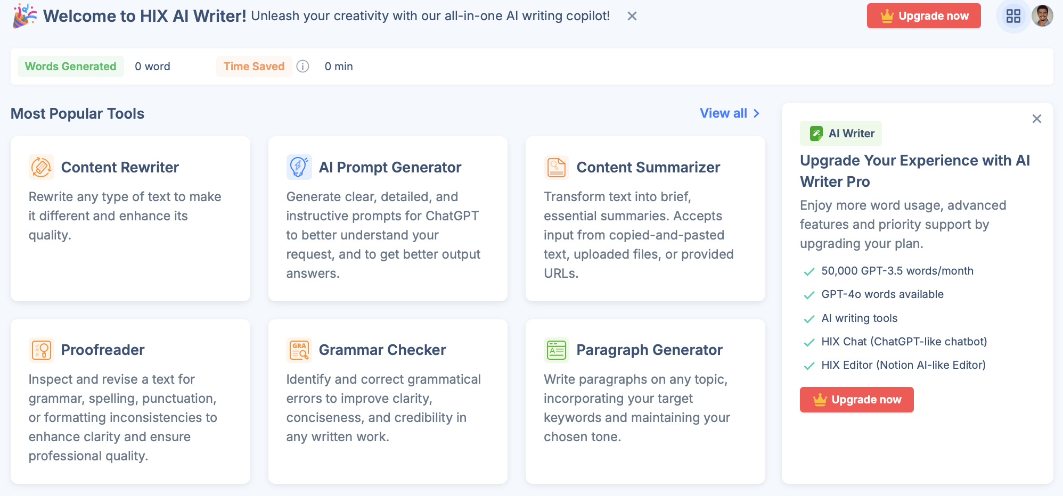The height and width of the screenshot is (496, 1063).
Task: Open the AI Prompt Generator lightbulb icon
Action: pyautogui.click(x=299, y=167)
